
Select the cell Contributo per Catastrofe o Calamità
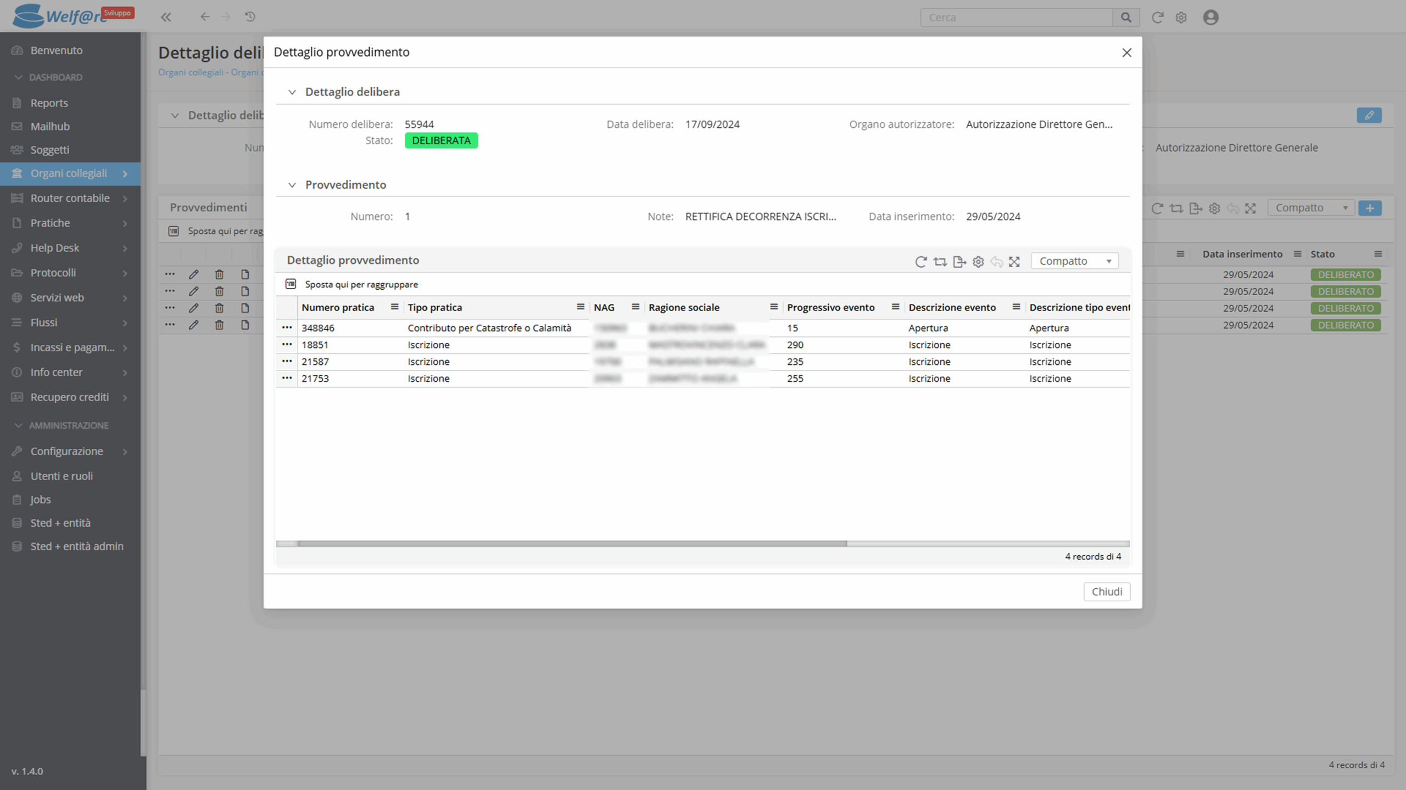(x=489, y=328)
